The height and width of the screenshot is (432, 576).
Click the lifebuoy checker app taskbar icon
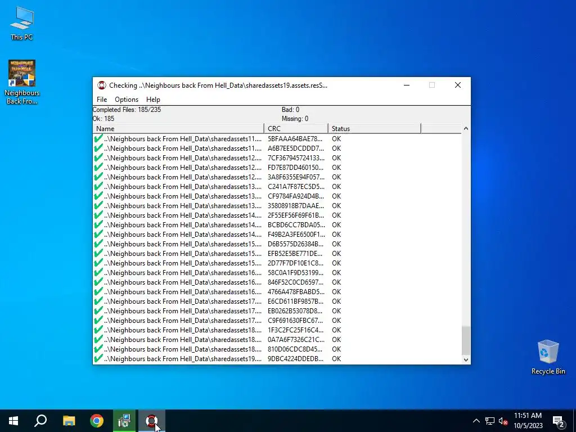point(151,421)
